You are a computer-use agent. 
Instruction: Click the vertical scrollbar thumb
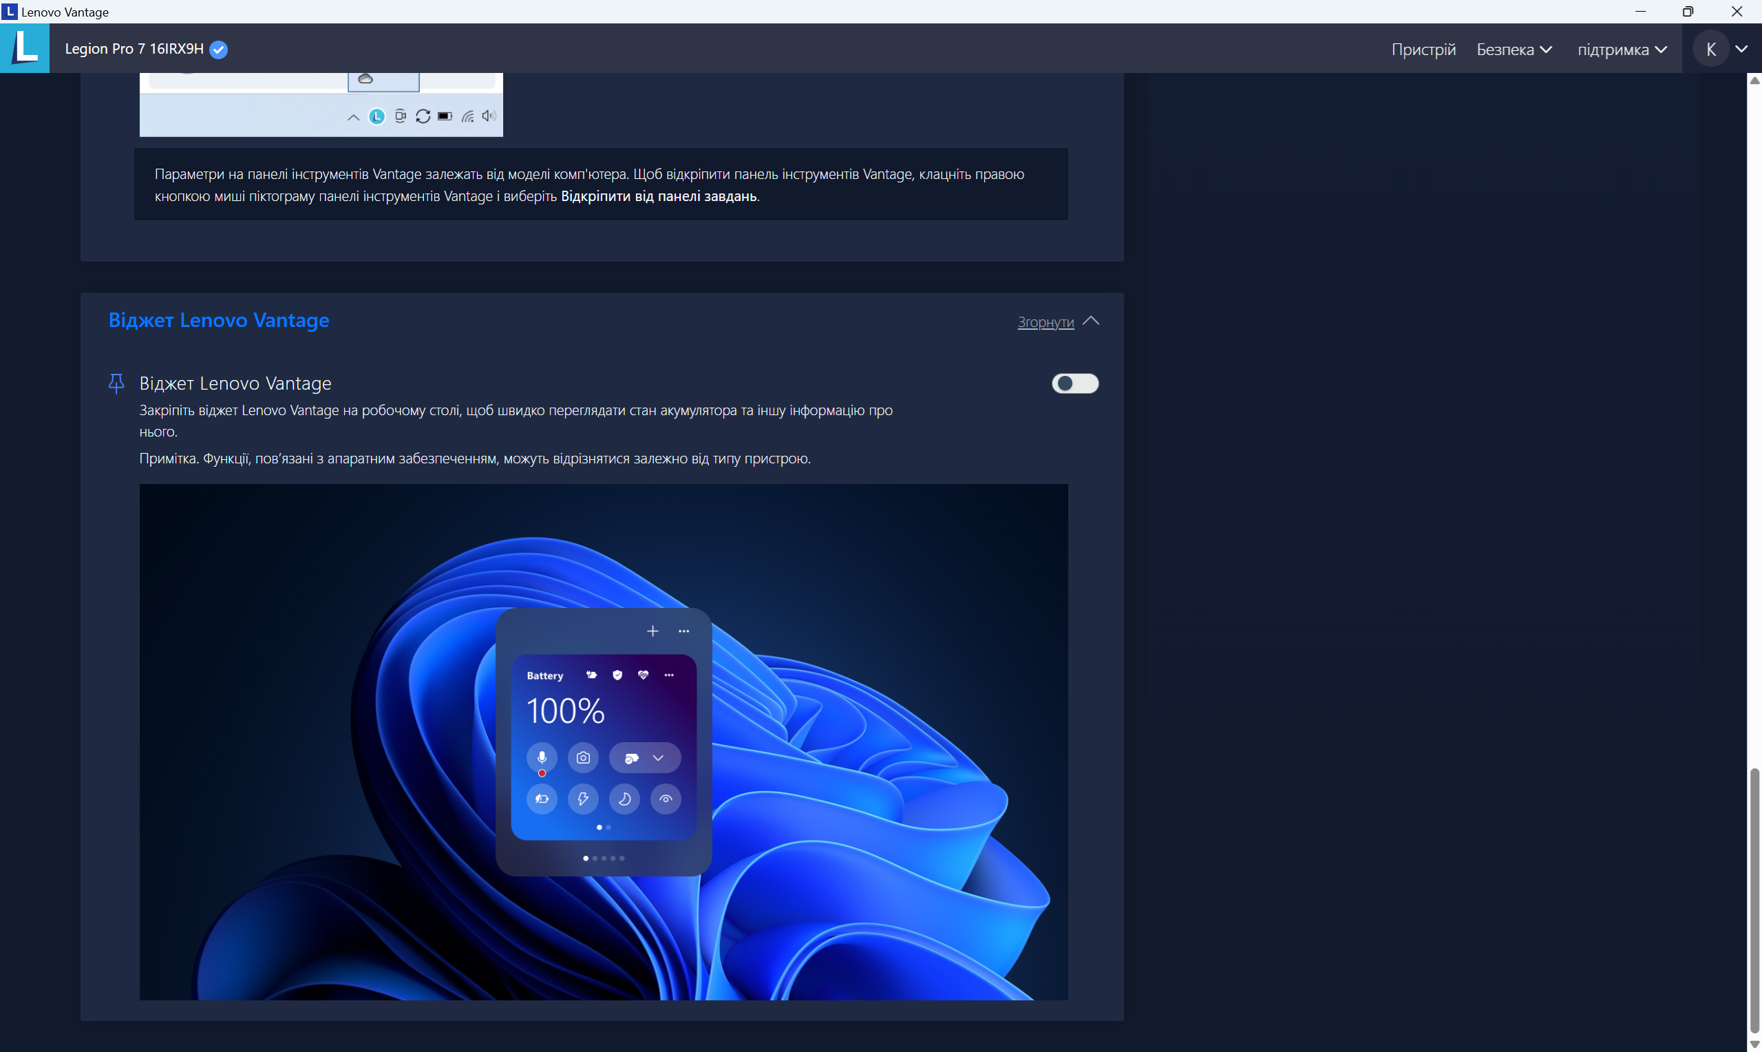pyautogui.click(x=1754, y=901)
